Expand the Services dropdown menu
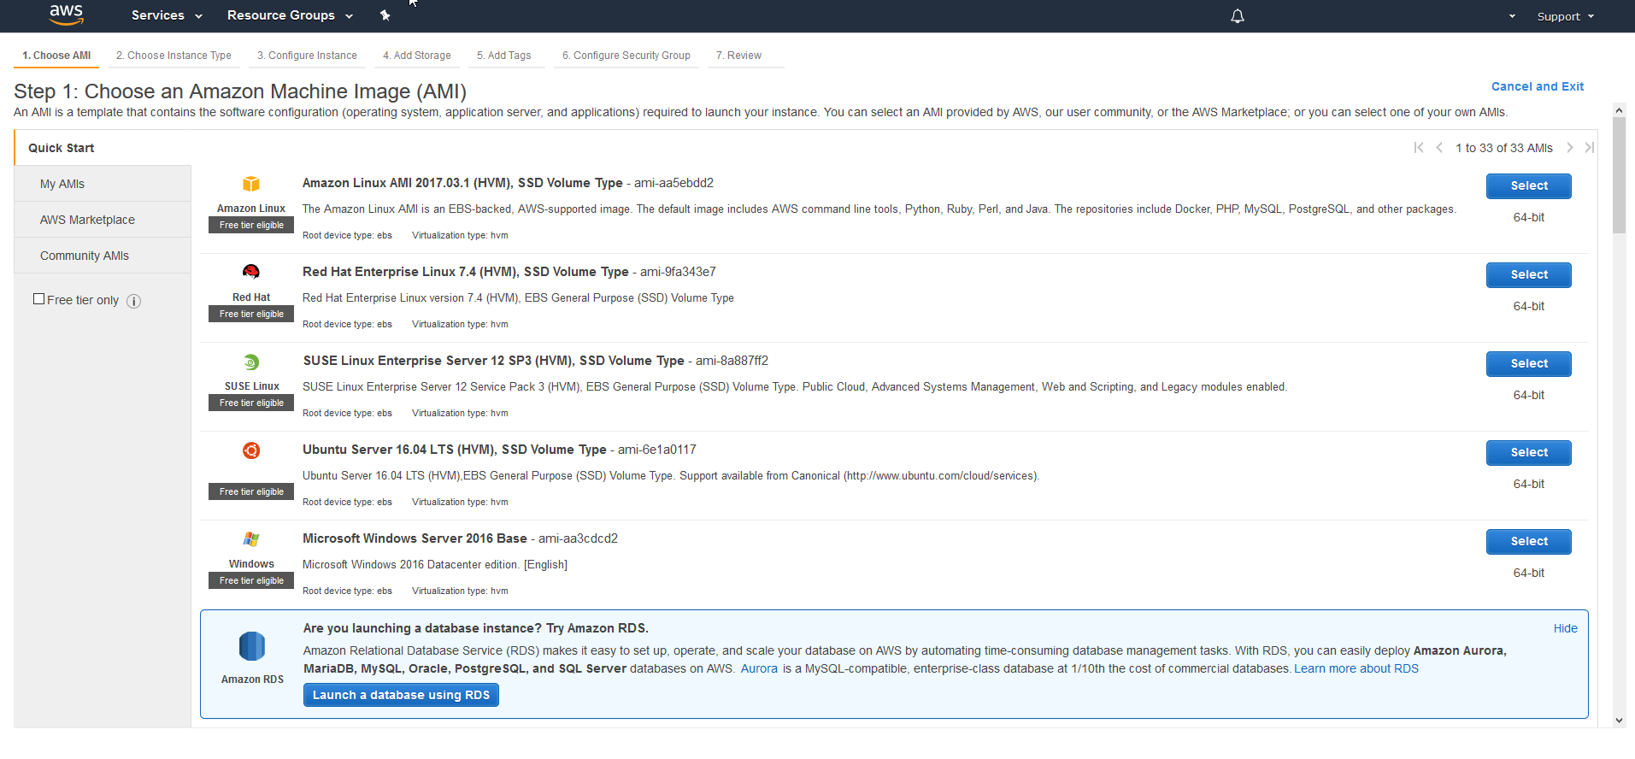 [167, 15]
